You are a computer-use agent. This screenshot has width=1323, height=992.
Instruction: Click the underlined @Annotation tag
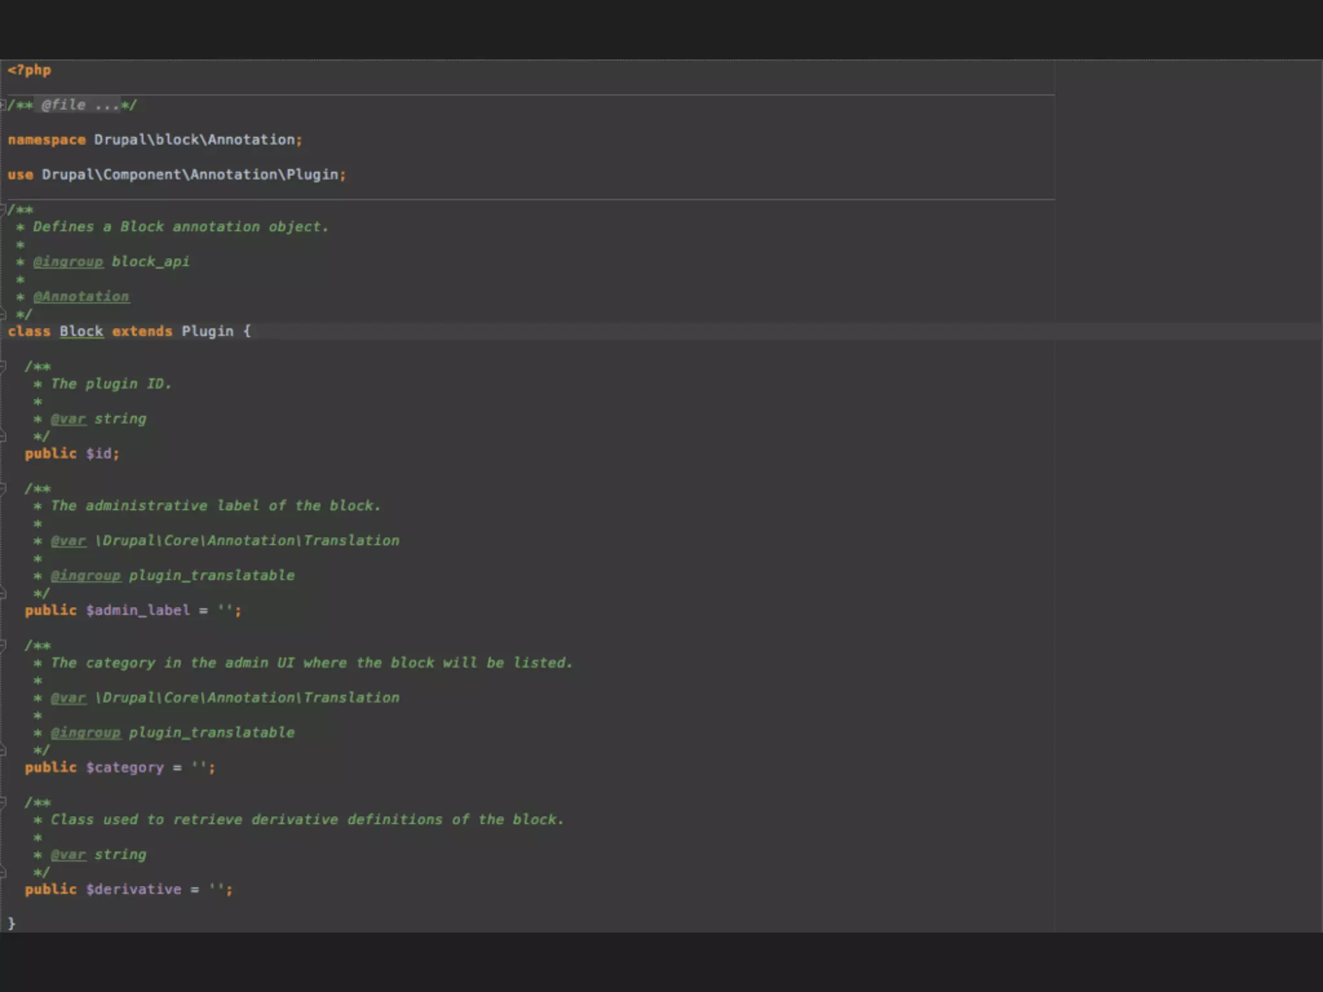[81, 296]
